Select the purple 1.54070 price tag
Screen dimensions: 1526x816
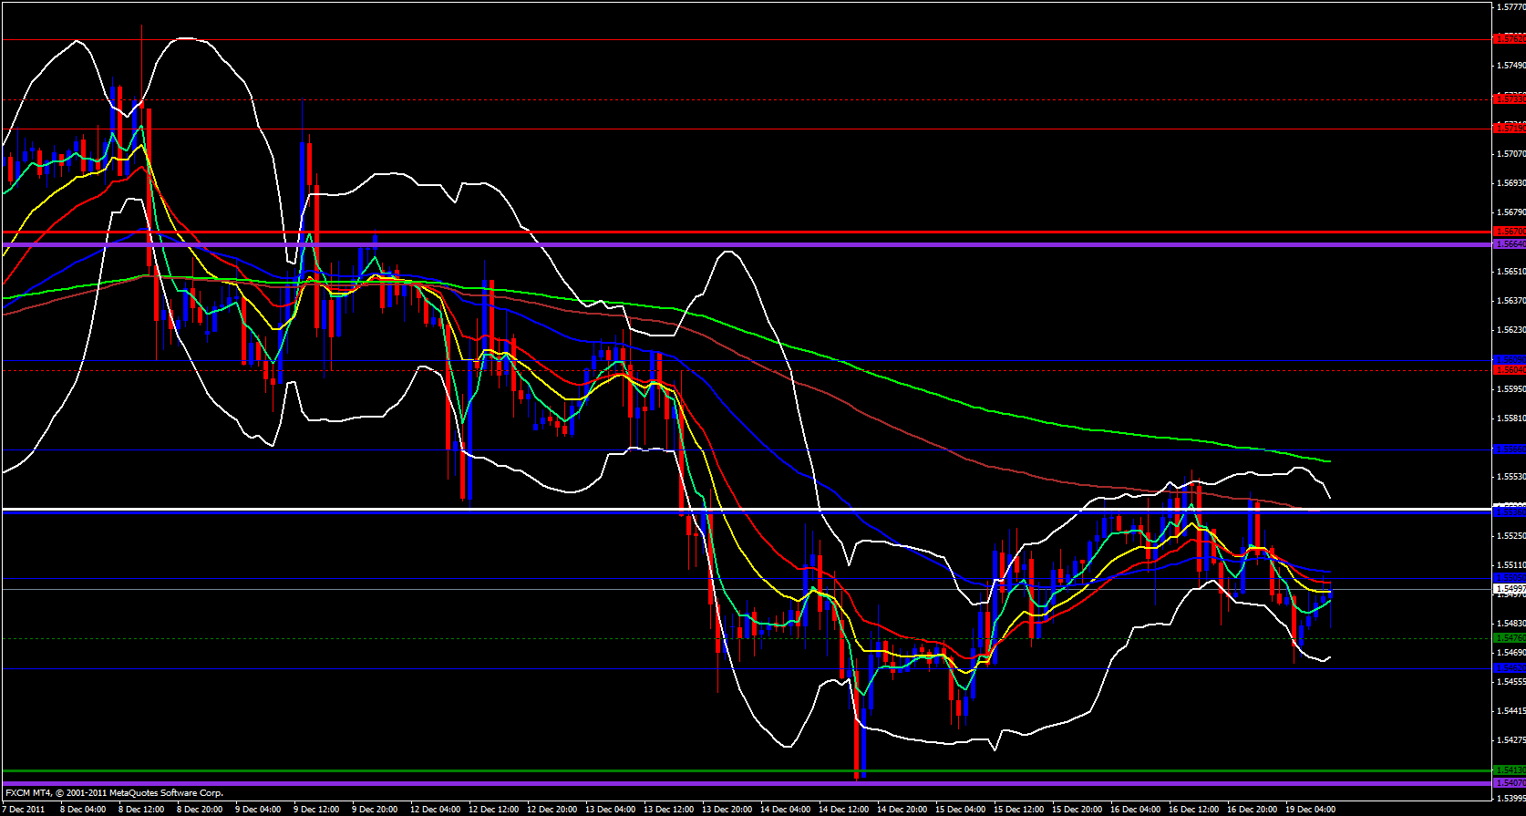(x=1509, y=782)
